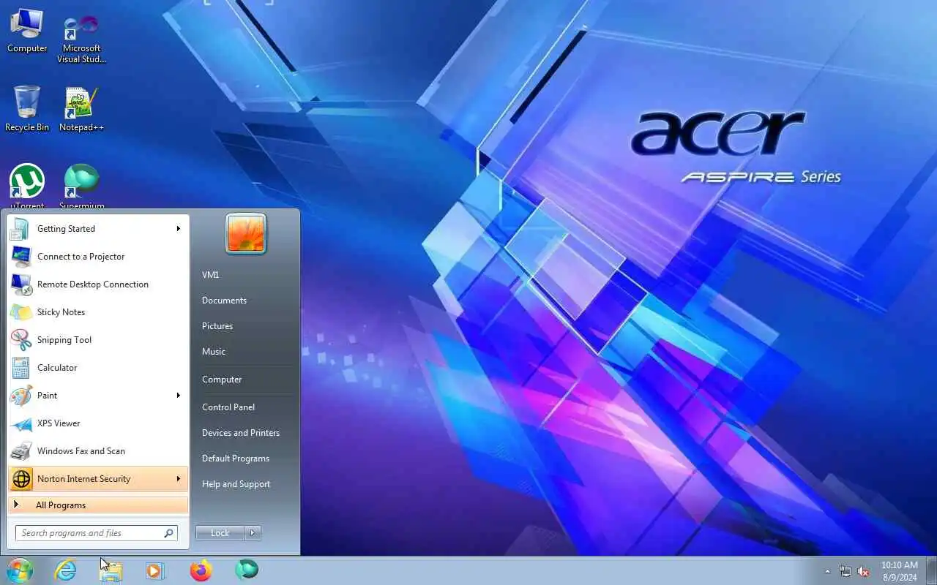Open Windows Explorer from the taskbar
This screenshot has width=937, height=585.
(111, 570)
